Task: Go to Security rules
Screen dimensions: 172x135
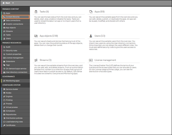Action: pos(16,51)
